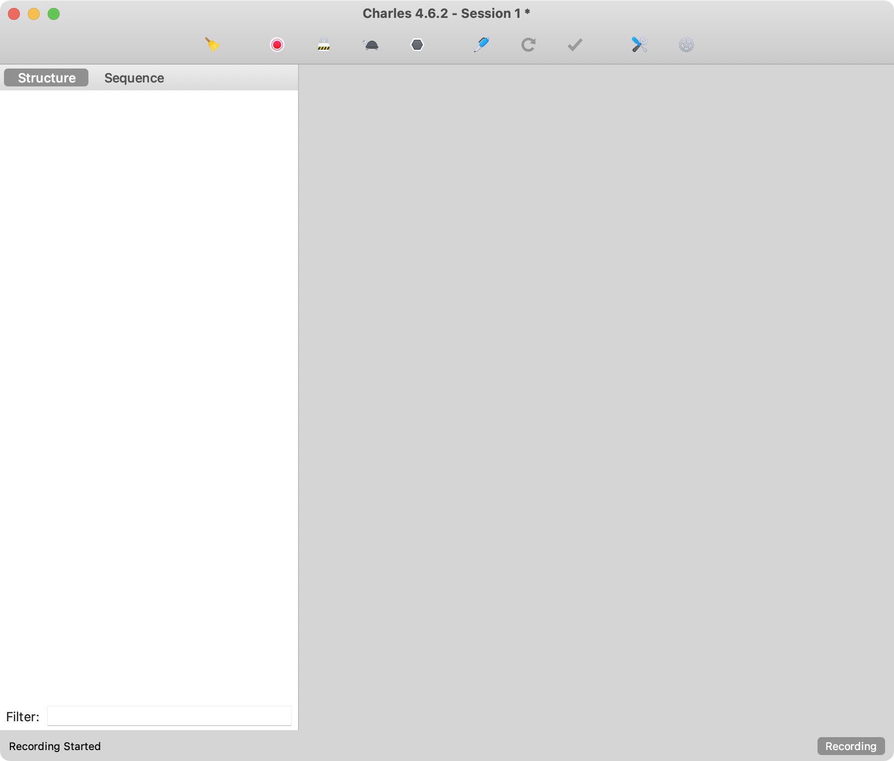
Task: Open Settings with the gear icon
Action: pos(686,45)
